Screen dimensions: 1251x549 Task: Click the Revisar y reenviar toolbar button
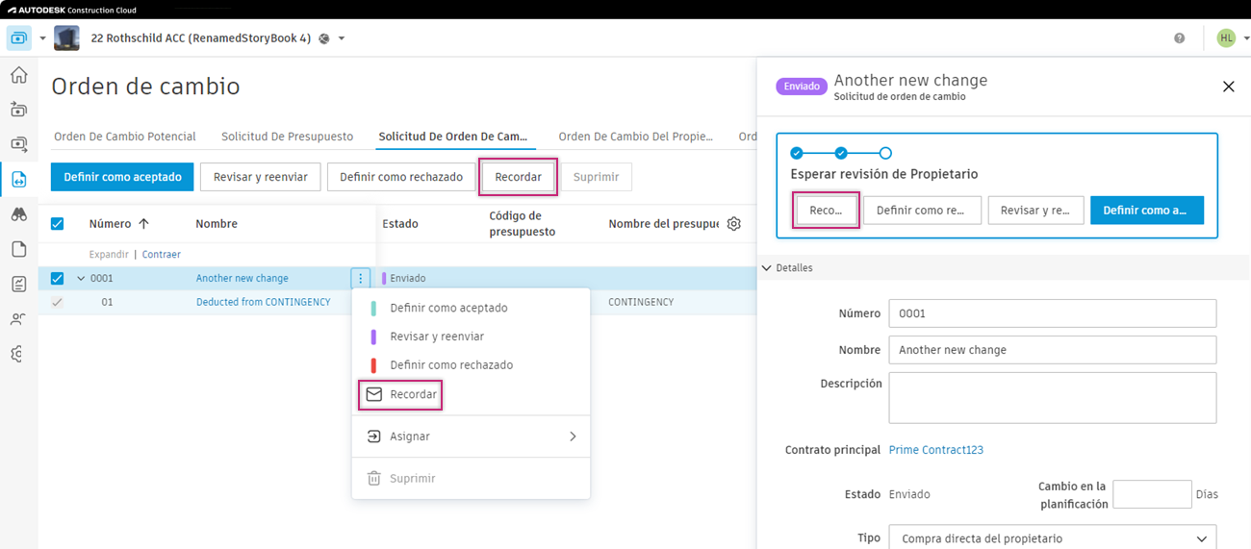click(x=260, y=177)
